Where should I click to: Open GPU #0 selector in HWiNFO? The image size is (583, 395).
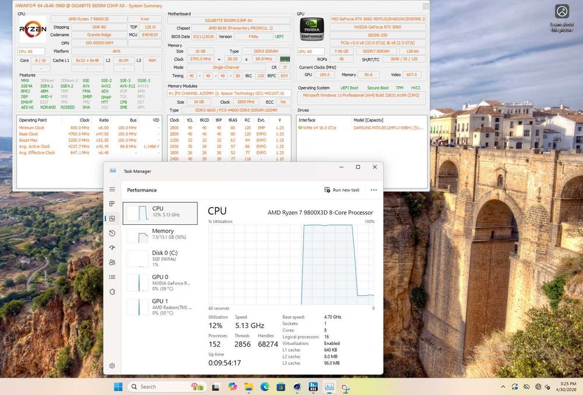point(311,51)
